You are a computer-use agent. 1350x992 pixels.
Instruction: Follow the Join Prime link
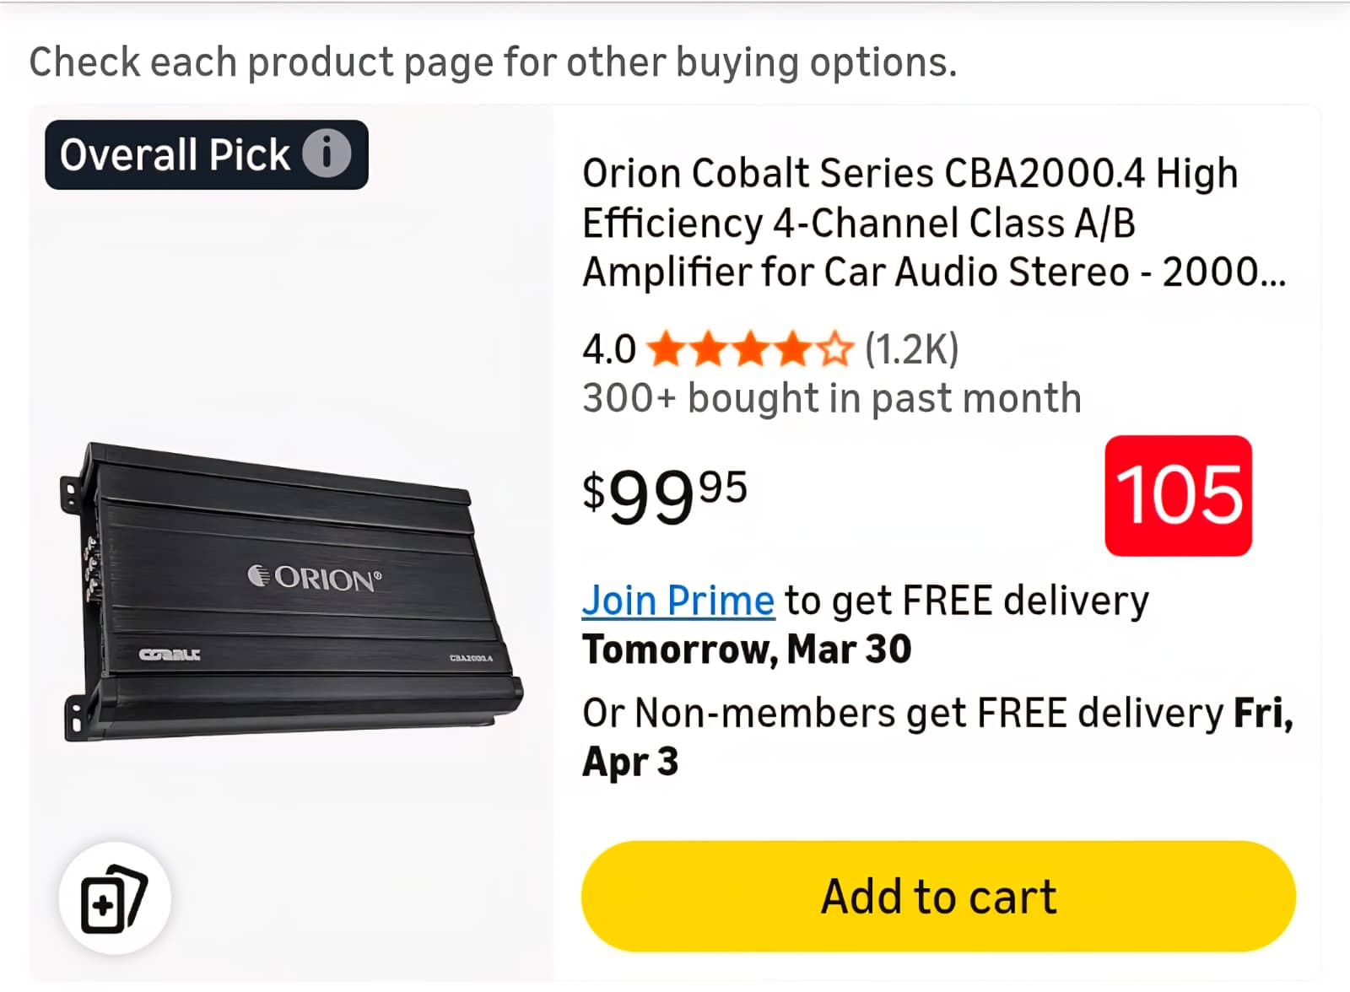(678, 601)
